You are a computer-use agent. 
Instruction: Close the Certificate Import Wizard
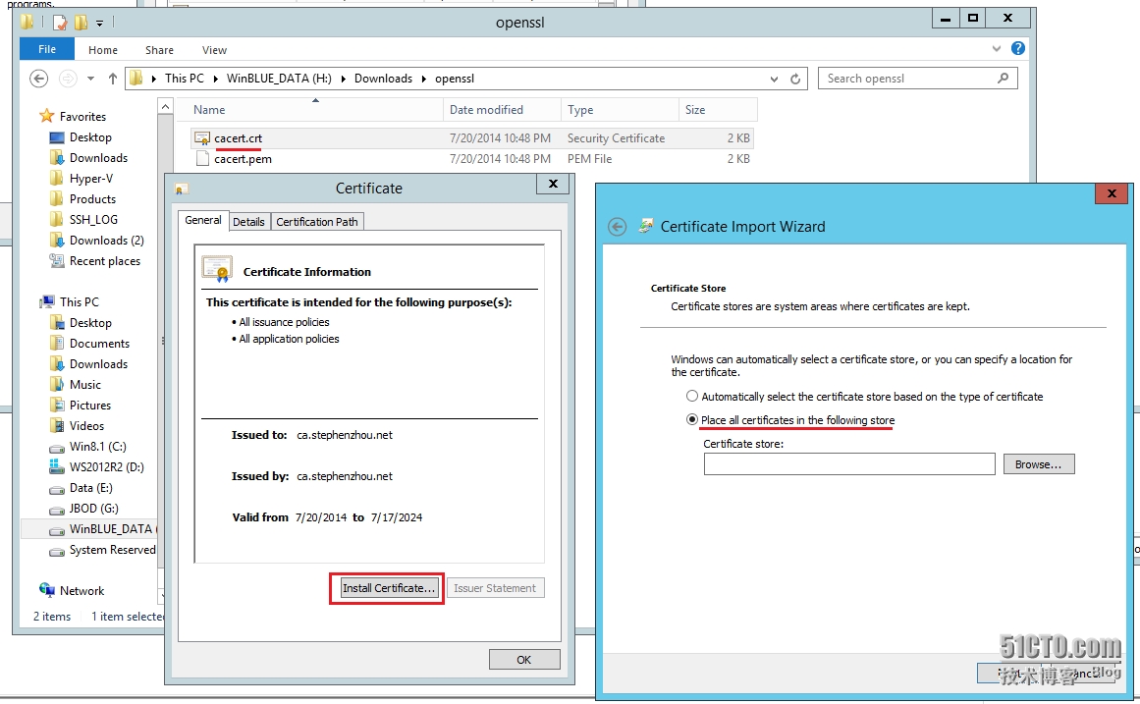pyautogui.click(x=1112, y=192)
